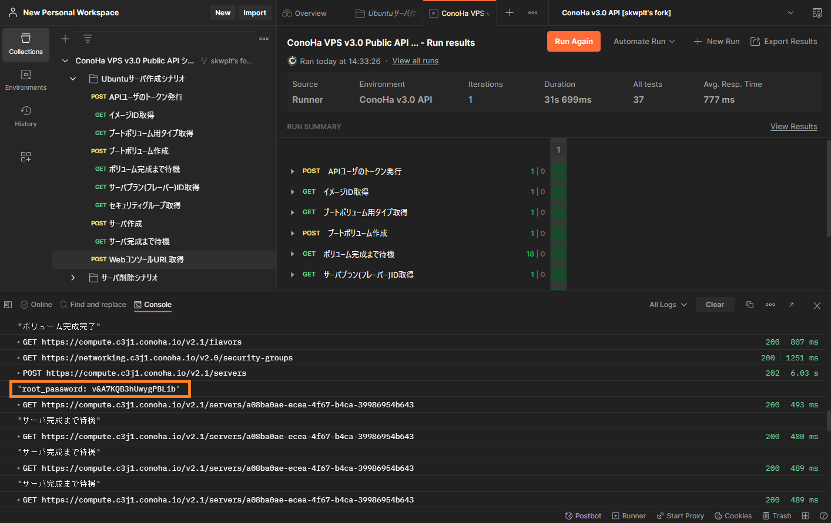
Task: Open configure workspace sidebar grid icon
Action: coord(26,157)
